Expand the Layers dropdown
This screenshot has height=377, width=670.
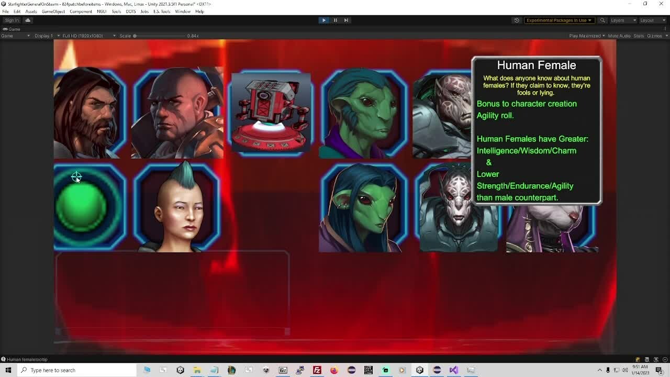coord(623,20)
